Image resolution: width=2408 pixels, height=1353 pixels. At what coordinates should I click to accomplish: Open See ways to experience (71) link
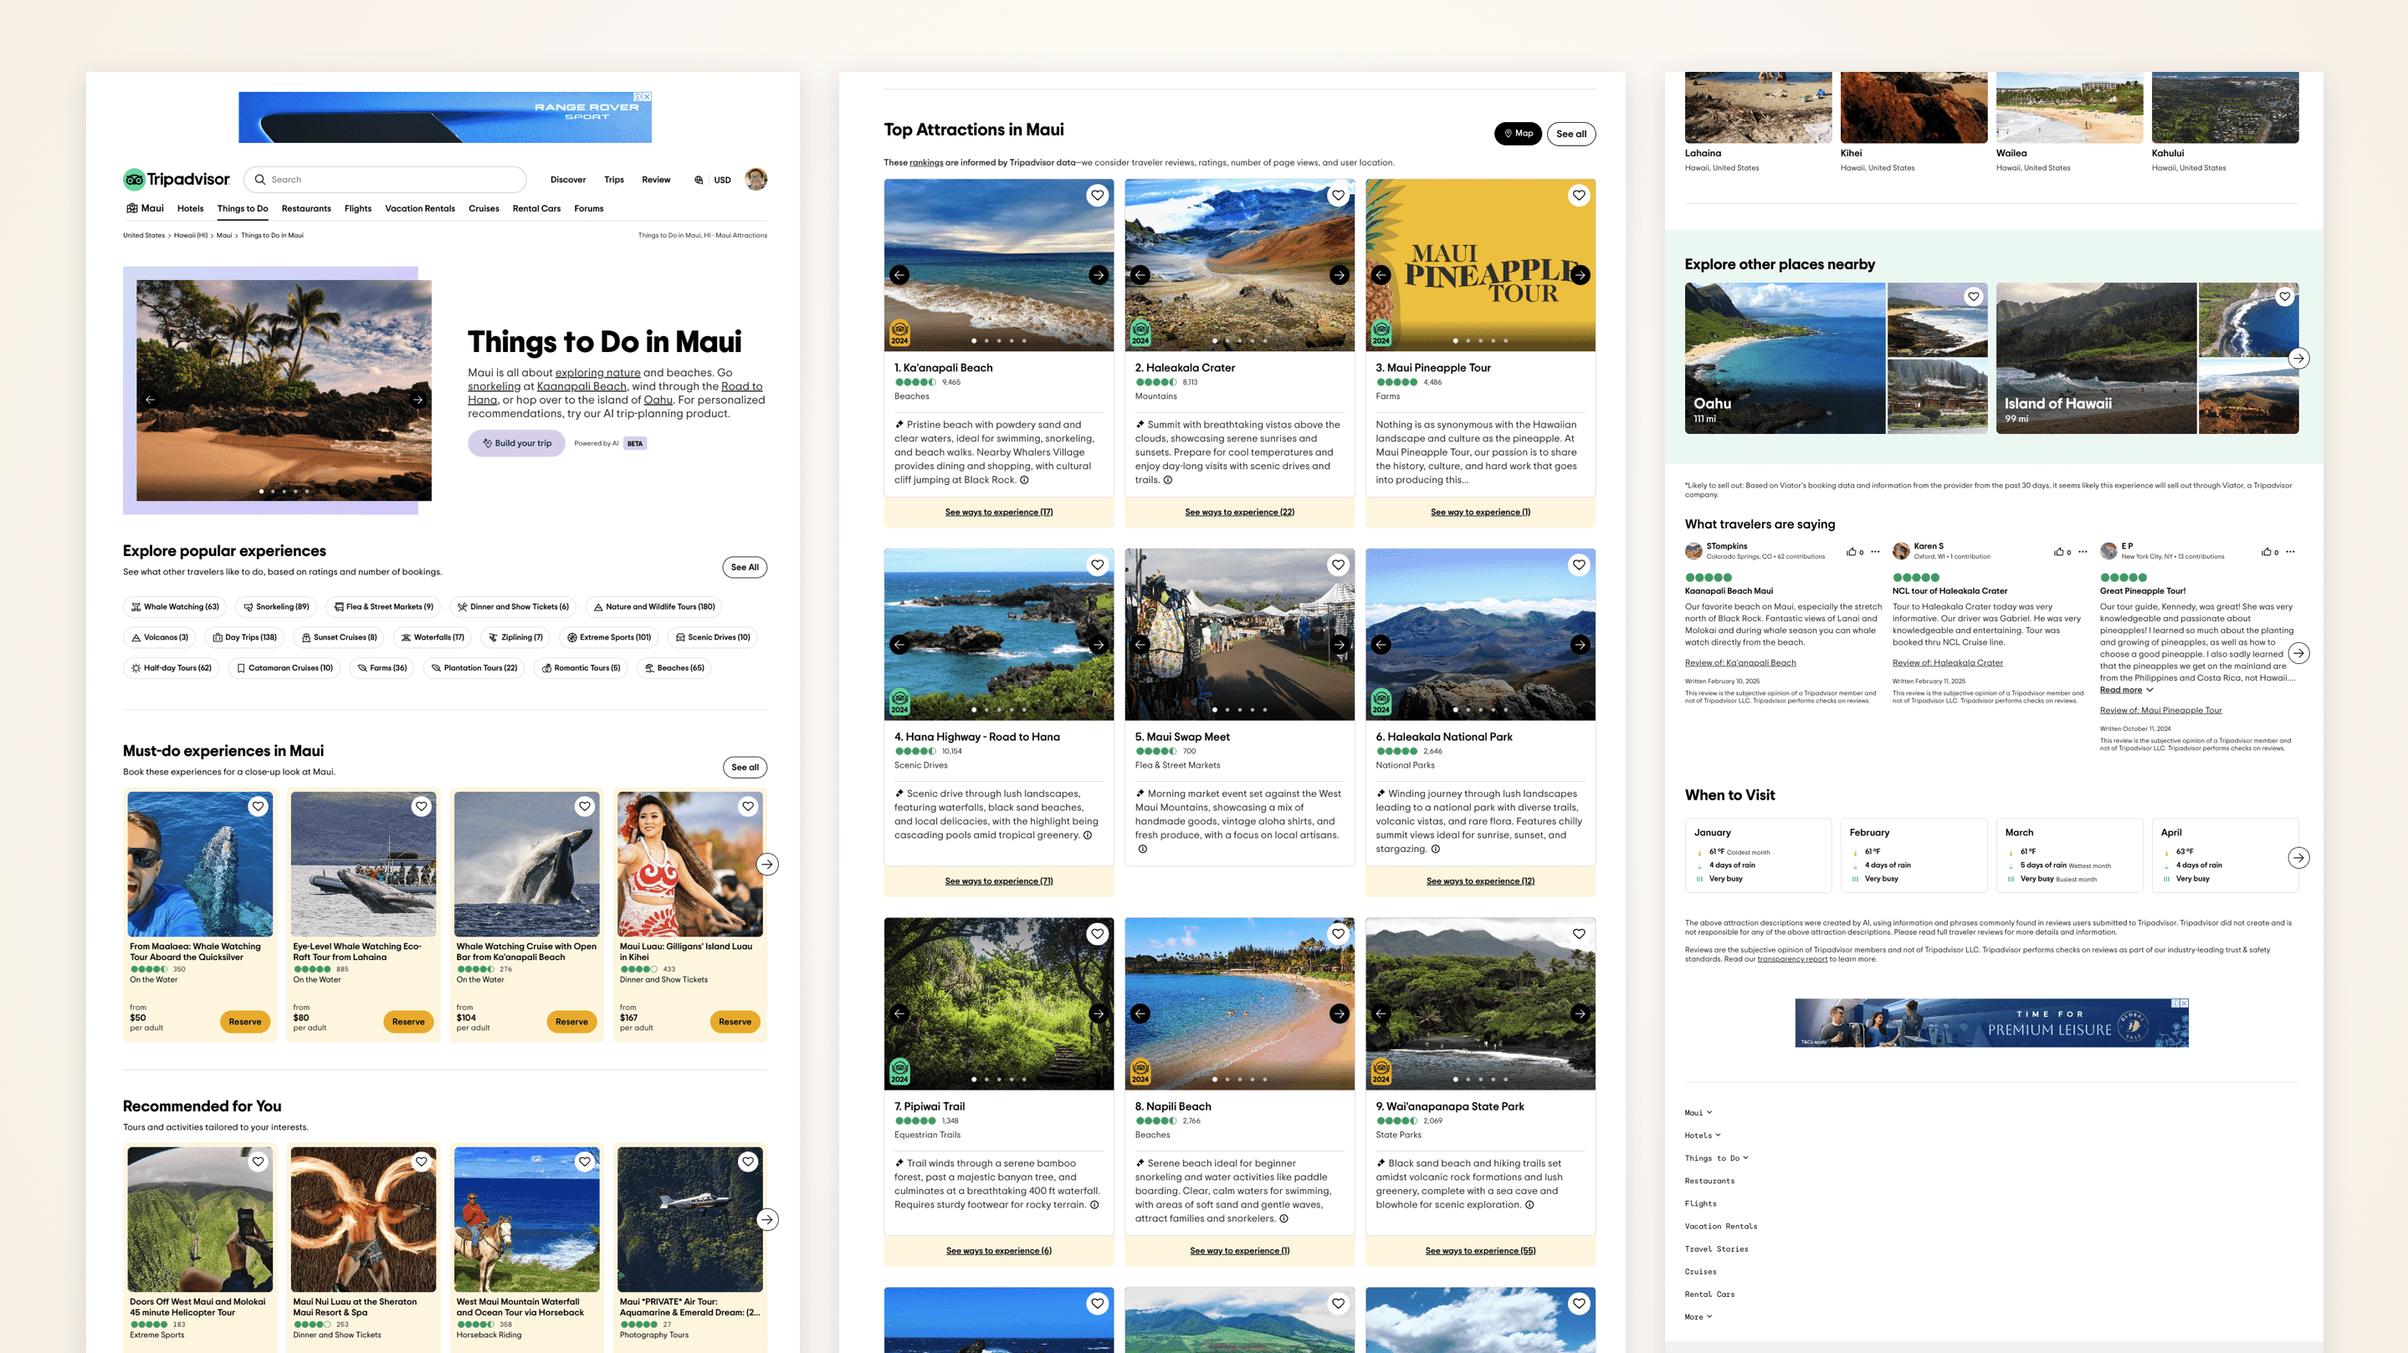pos(998,881)
